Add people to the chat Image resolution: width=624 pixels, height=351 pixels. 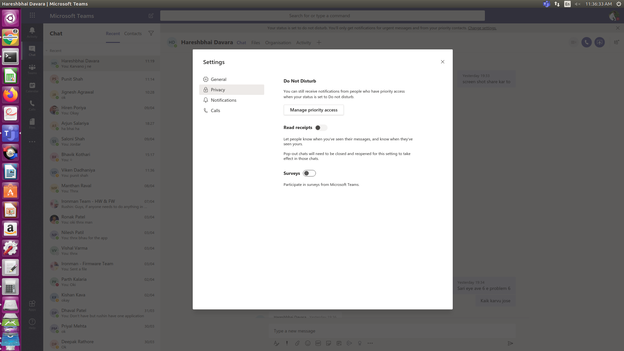616,42
